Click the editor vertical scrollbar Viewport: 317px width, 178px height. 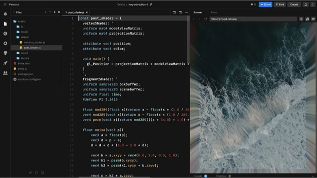(x=188, y=39)
